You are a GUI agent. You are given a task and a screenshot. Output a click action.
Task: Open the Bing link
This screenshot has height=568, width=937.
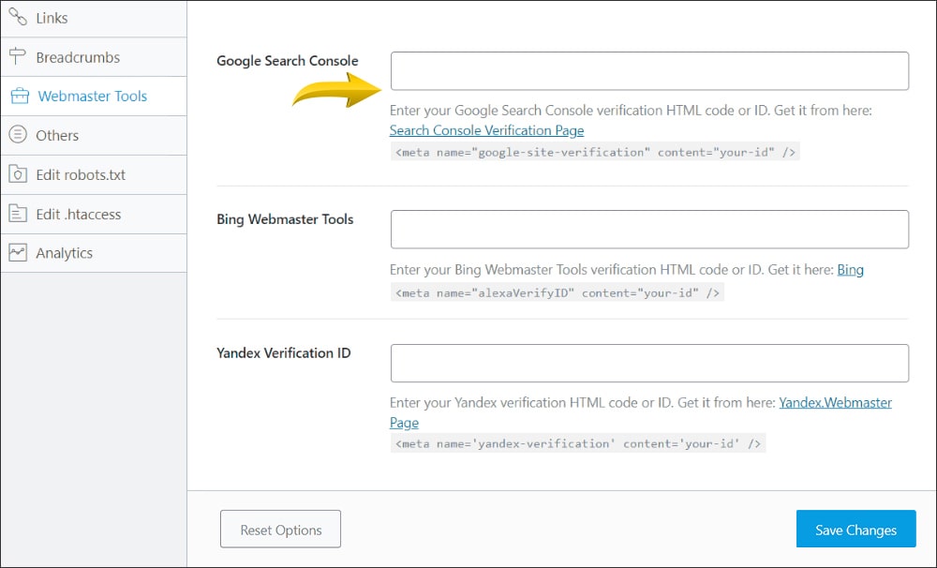click(x=851, y=270)
